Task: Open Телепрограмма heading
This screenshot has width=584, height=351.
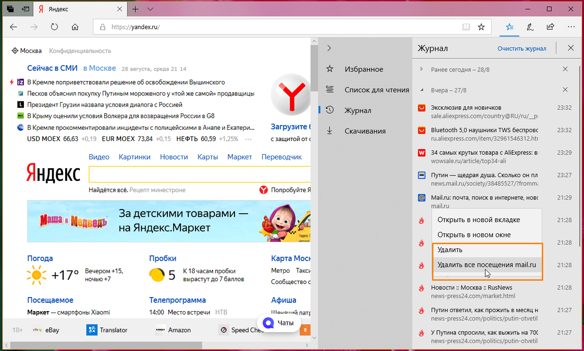Action: (x=177, y=300)
